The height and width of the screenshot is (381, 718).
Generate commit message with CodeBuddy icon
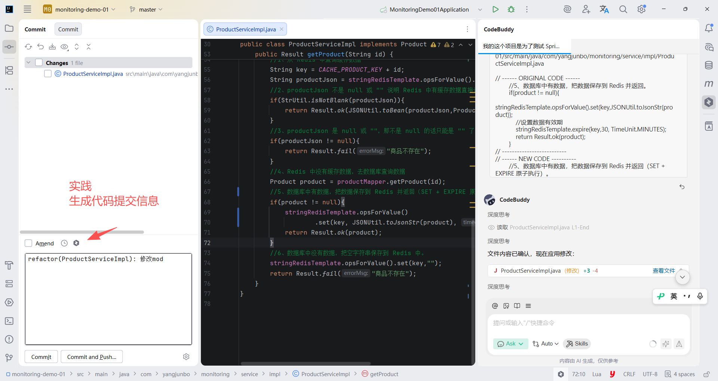76,243
